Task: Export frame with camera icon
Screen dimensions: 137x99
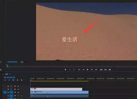Action: pos(110,70)
